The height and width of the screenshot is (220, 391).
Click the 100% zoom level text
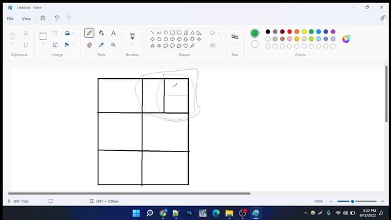point(318,201)
